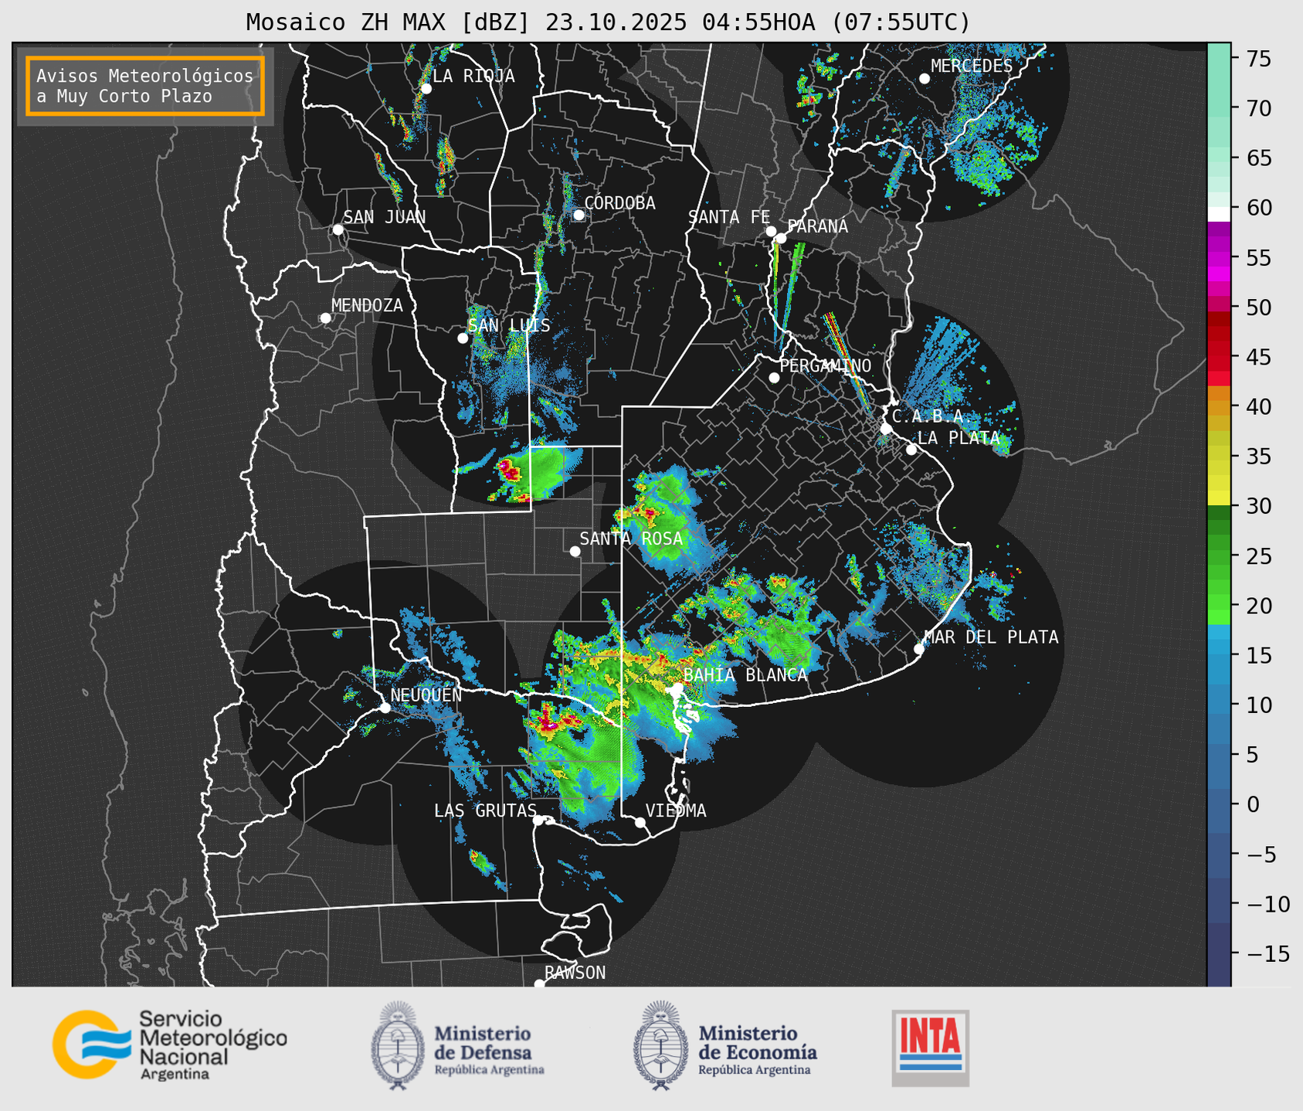Click the magenta 55 dBZ color band

(x=1219, y=258)
